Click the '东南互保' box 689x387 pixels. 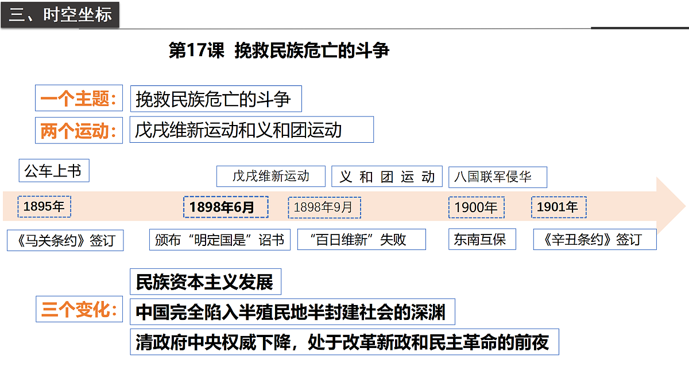point(482,239)
